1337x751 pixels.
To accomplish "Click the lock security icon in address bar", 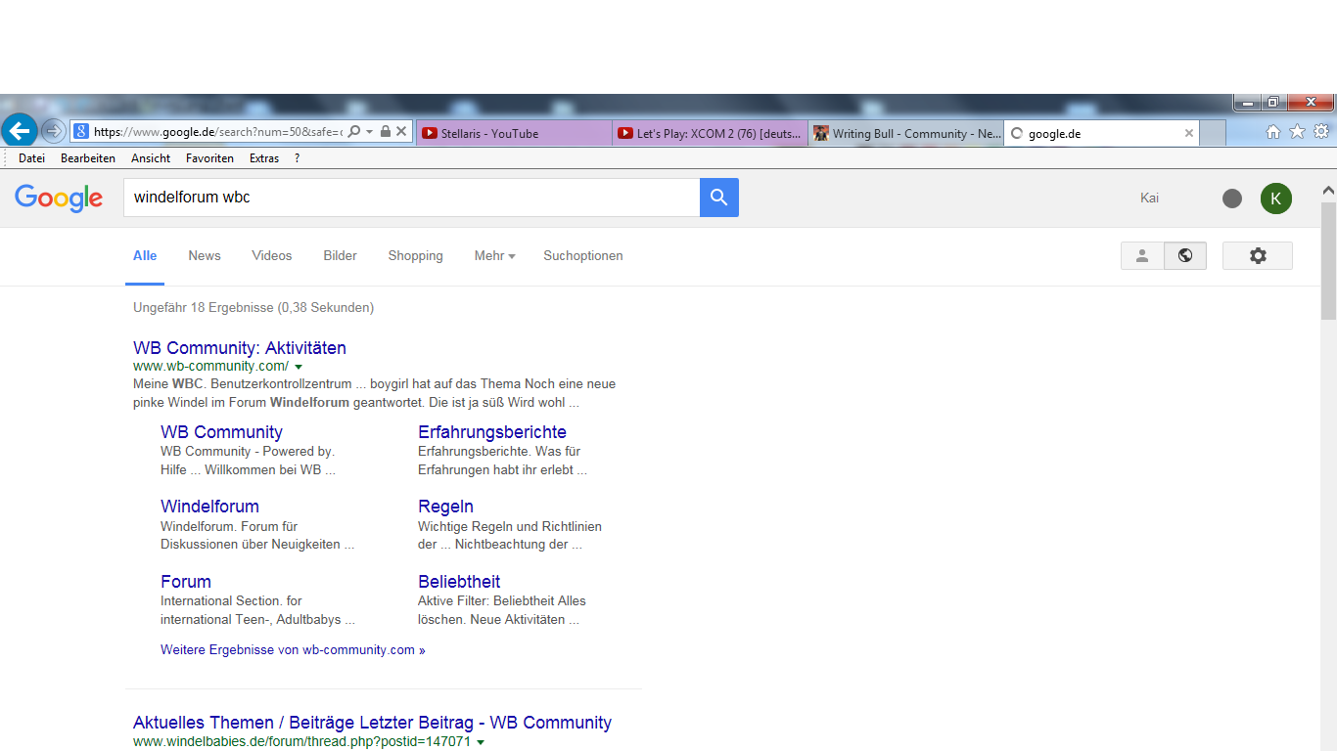I will tap(386, 132).
